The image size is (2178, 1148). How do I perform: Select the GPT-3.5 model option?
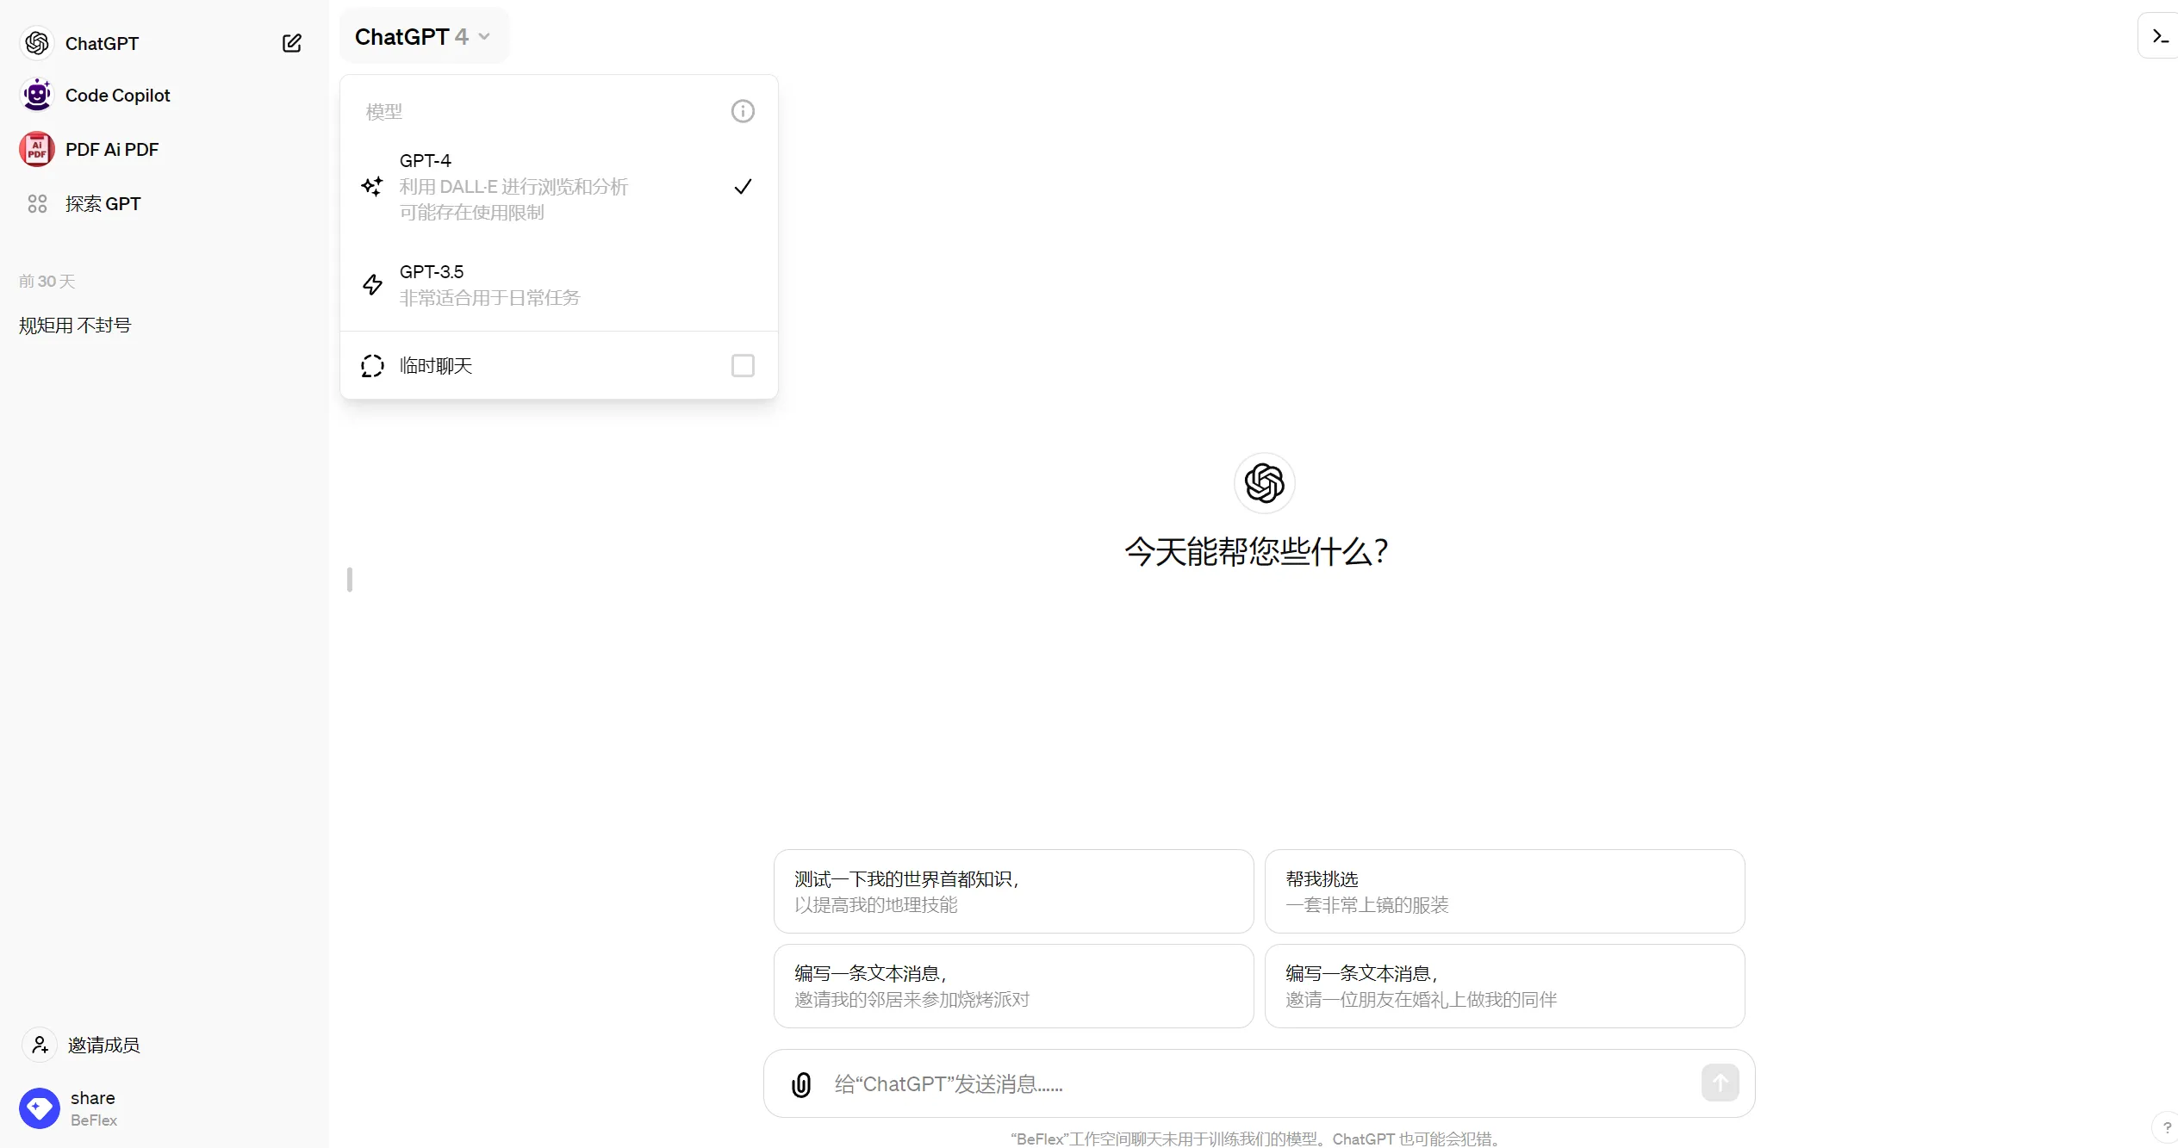click(559, 284)
